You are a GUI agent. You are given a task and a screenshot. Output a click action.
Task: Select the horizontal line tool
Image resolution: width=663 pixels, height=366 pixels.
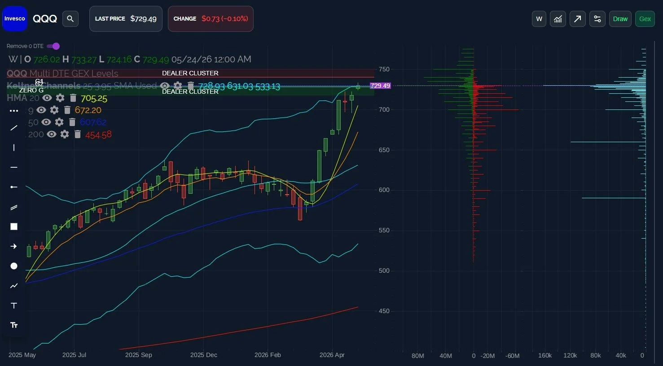pos(14,167)
